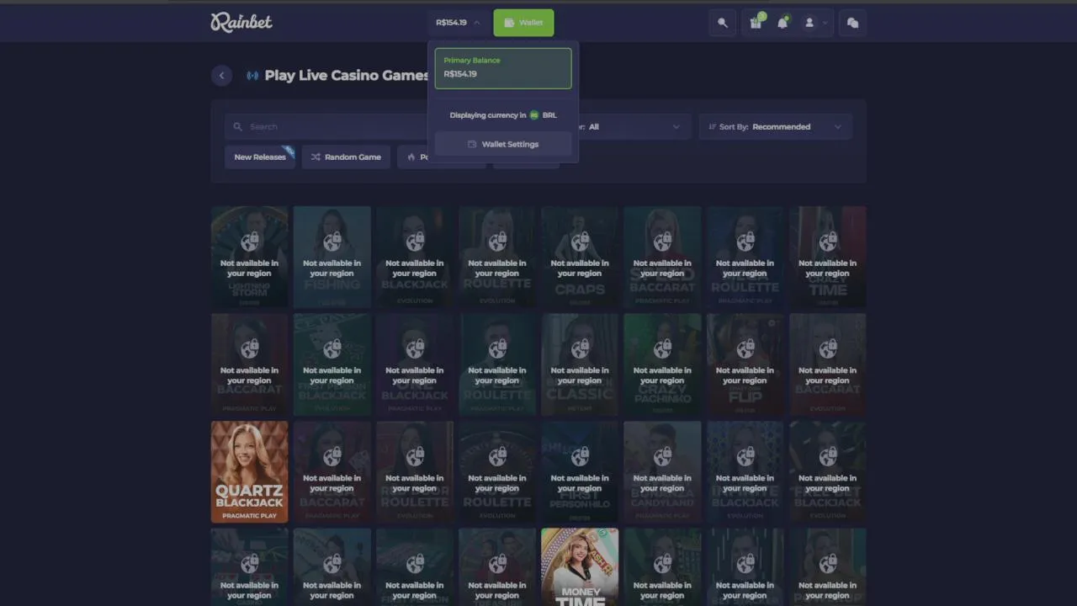Open the Quartz Blackjack game thumbnail
Screen dimensions: 1077x606
coord(249,472)
